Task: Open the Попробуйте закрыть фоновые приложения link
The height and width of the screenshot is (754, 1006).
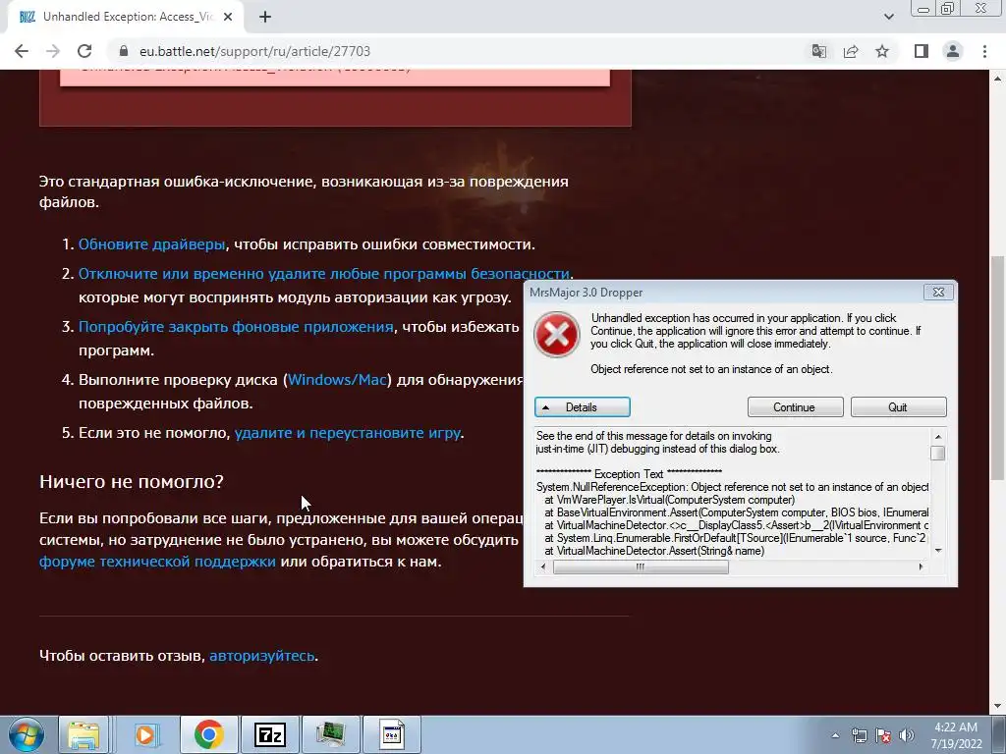Action: click(x=236, y=326)
